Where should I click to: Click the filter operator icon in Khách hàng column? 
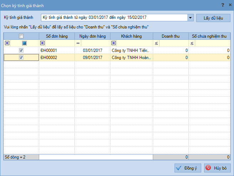(x=113, y=43)
